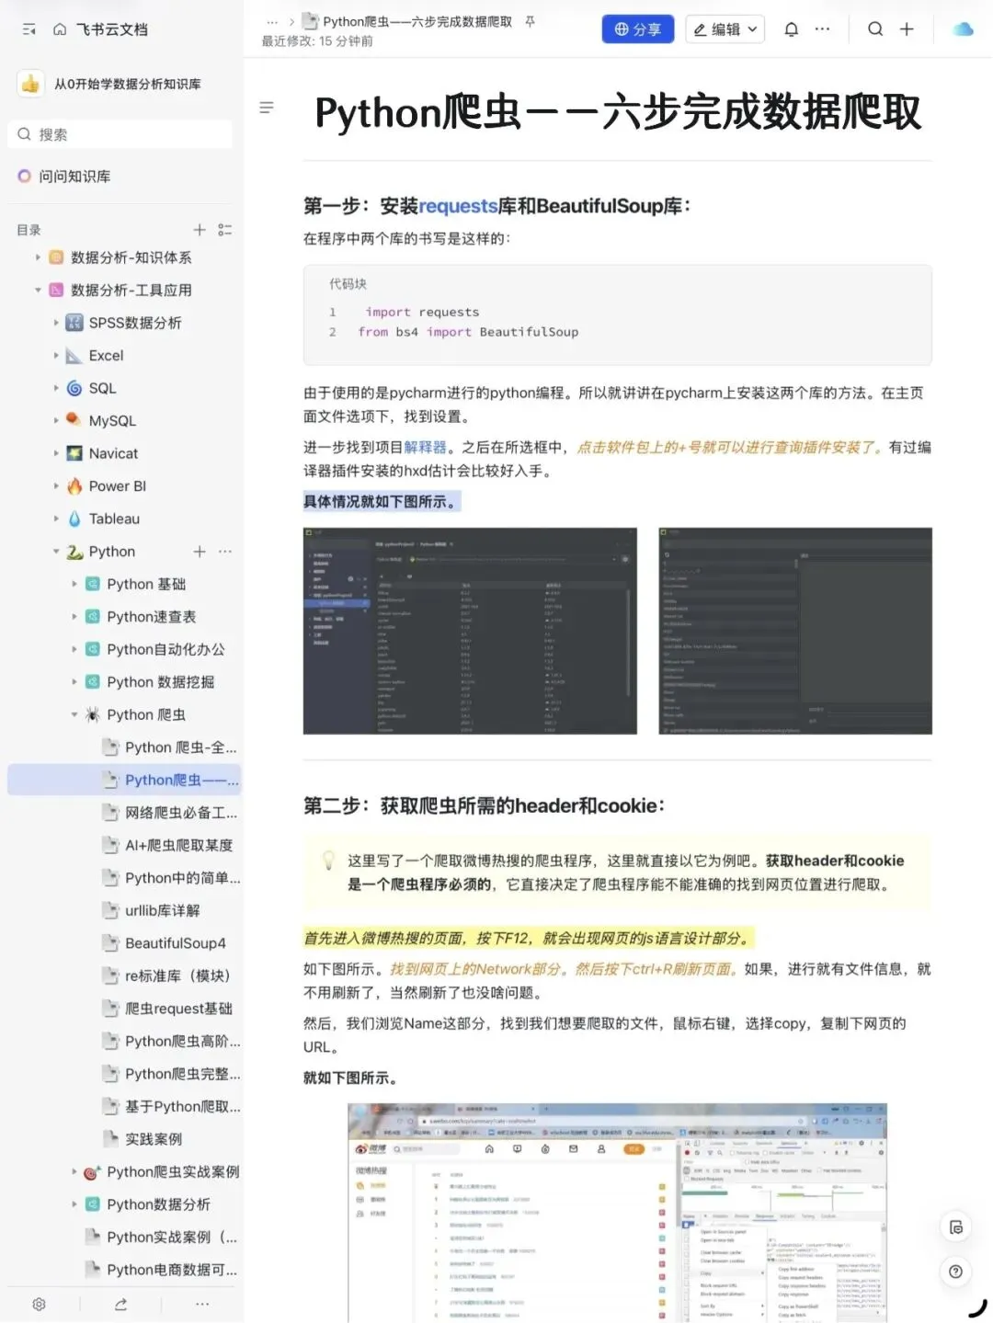Open the Python 数据挖掘 page

(x=161, y=682)
